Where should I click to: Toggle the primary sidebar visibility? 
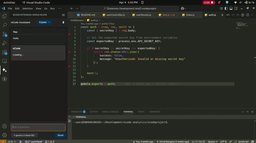click(226, 8)
